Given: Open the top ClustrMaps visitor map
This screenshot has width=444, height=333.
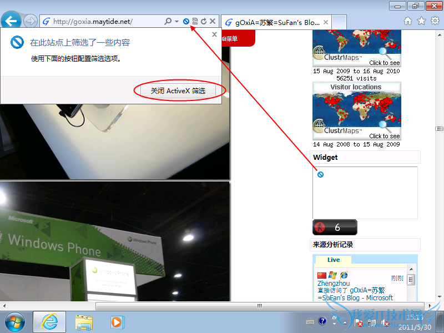Looking at the screenshot, I should click(x=356, y=48).
